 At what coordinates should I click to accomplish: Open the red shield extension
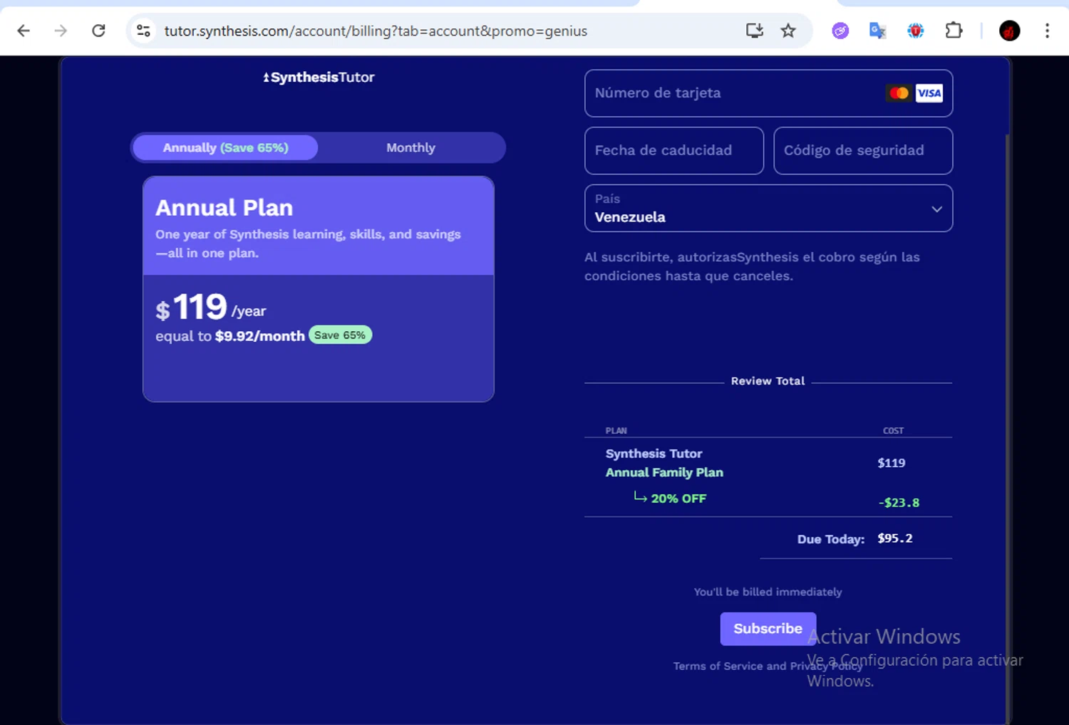pos(915,31)
